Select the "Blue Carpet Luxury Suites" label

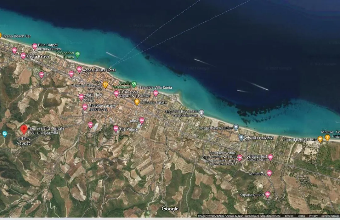pyautogui.click(x=49, y=47)
